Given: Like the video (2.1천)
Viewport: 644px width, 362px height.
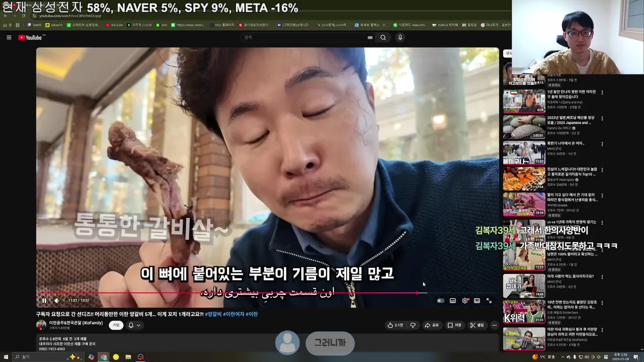Looking at the screenshot, I should point(395,325).
